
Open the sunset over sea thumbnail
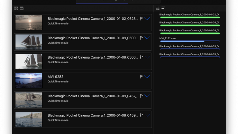(29, 23)
